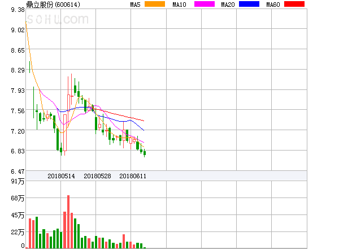
Task: Click the 22万 volume axis label
Action: point(18,232)
